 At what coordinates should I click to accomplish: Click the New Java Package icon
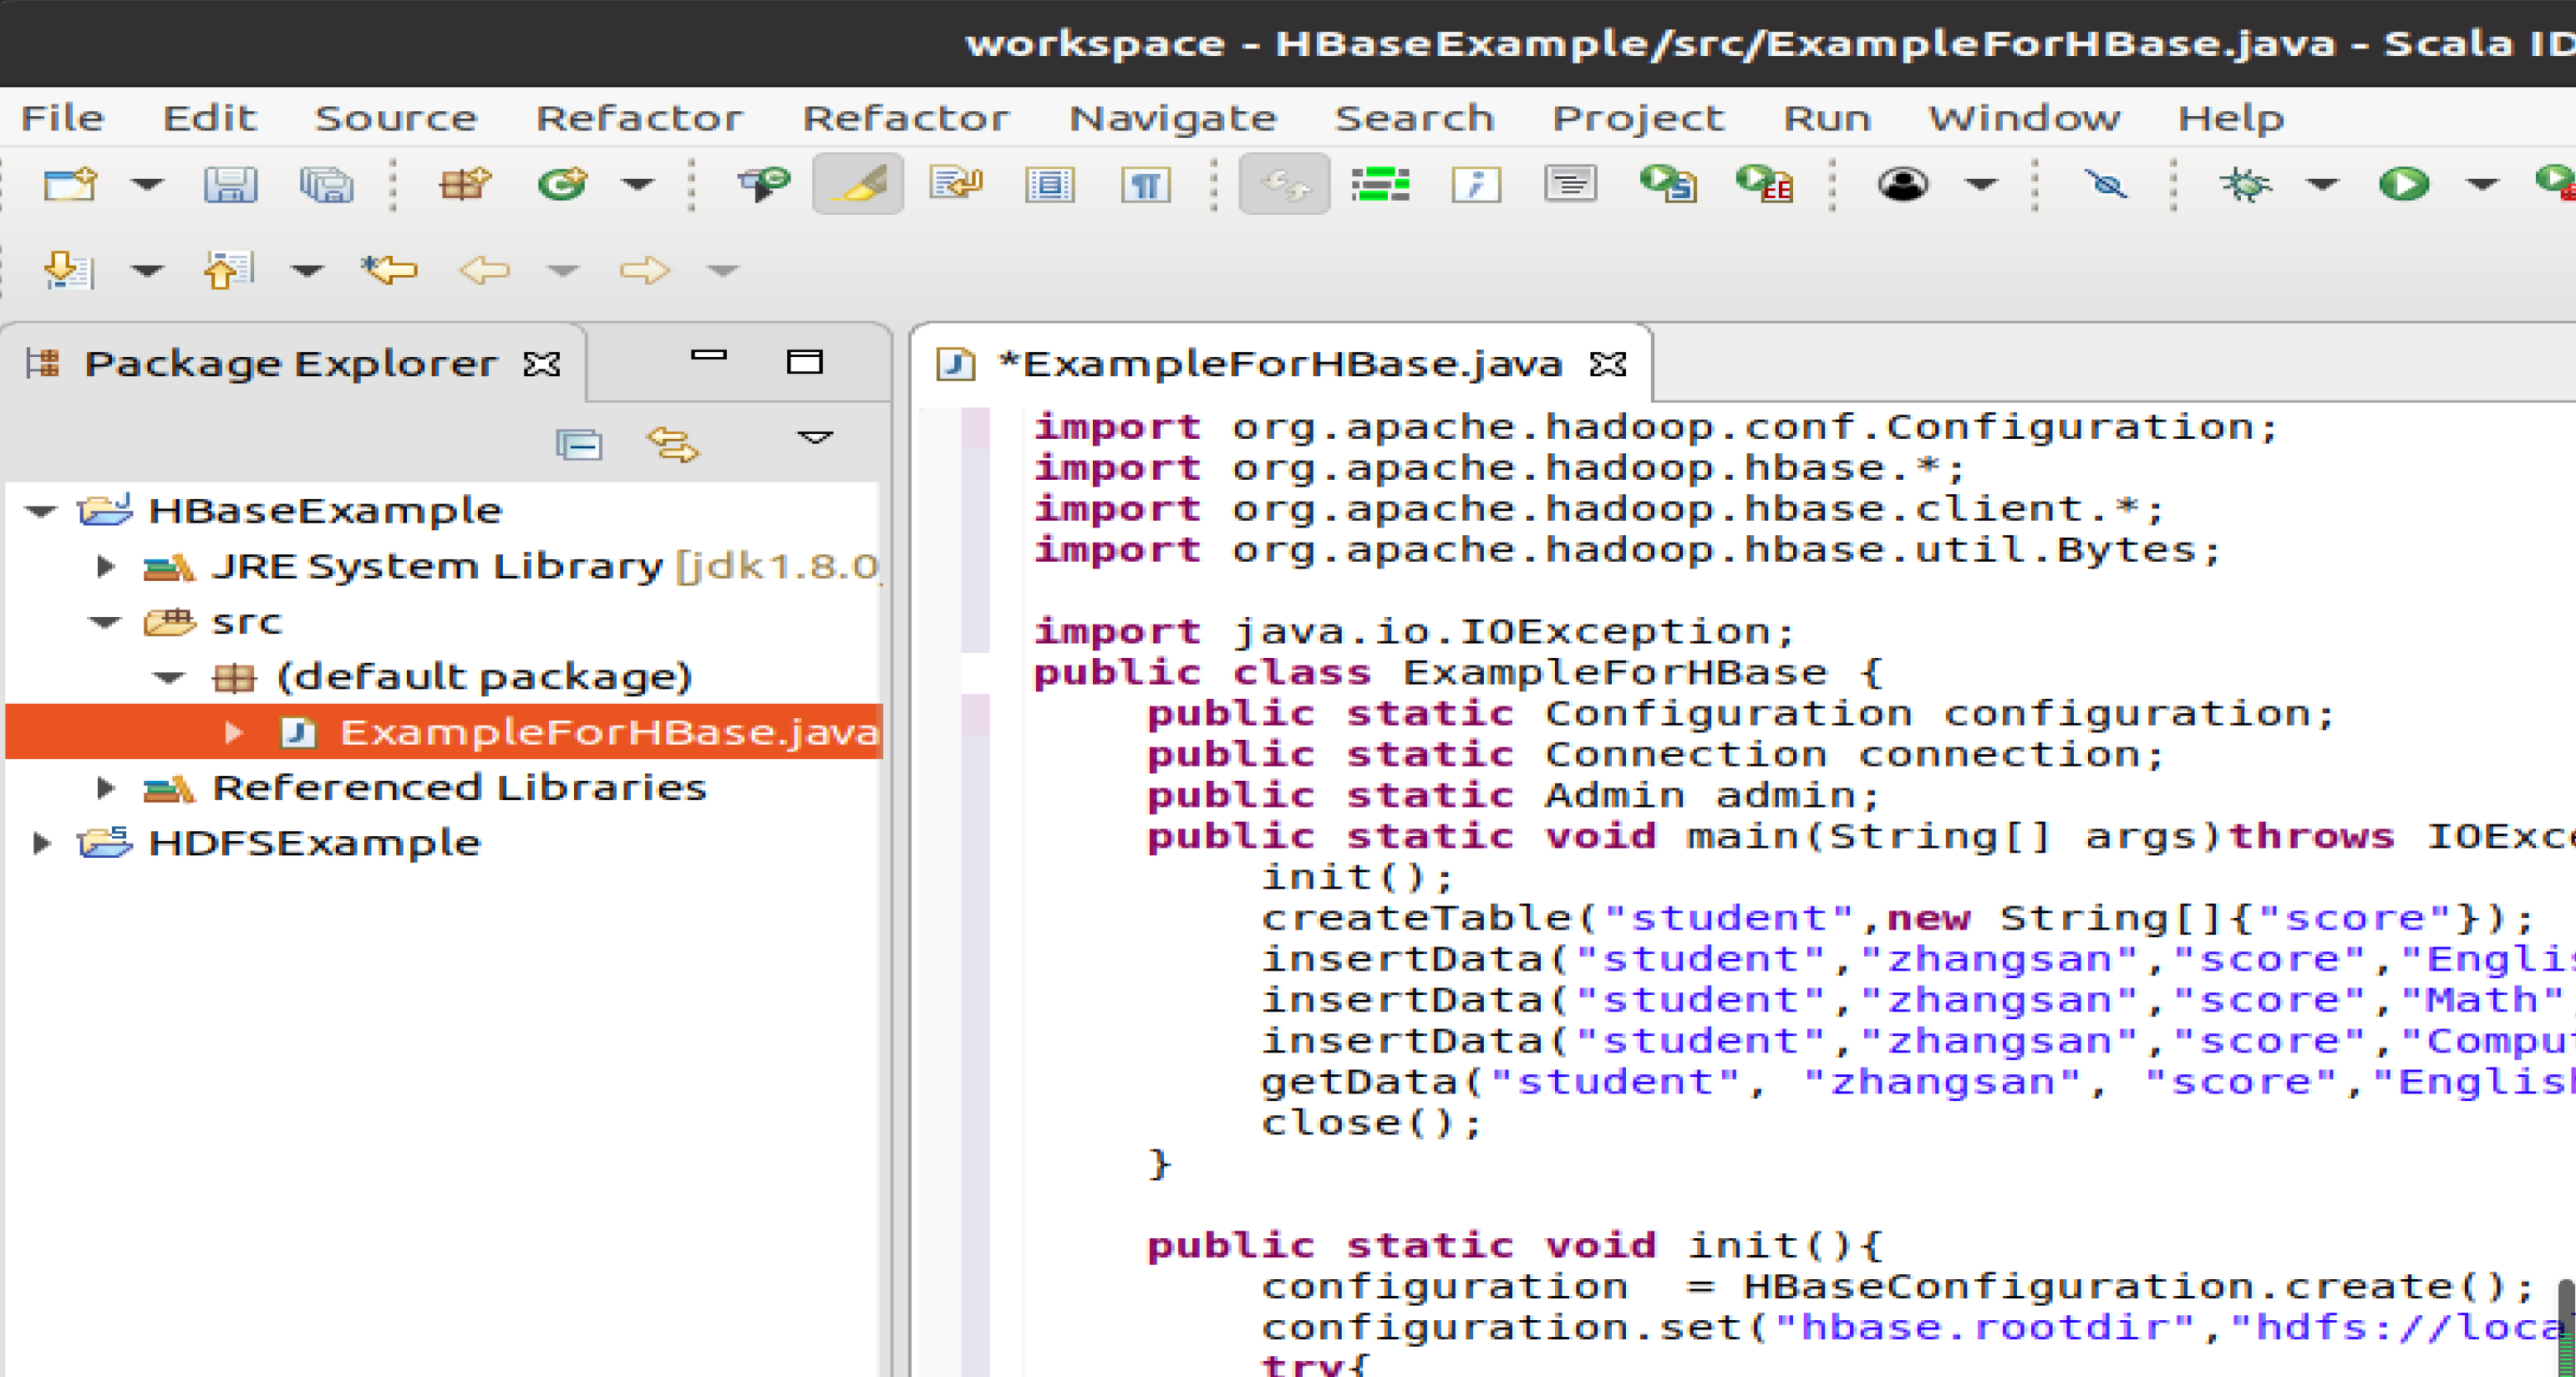point(465,185)
